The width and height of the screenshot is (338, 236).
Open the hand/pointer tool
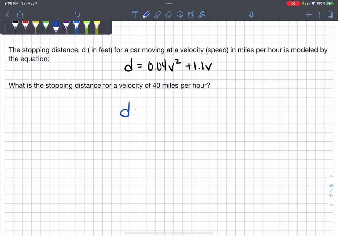point(191,15)
